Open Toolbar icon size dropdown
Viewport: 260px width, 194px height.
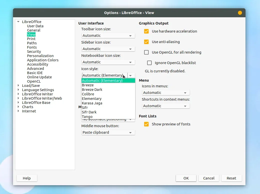pyautogui.click(x=108, y=36)
